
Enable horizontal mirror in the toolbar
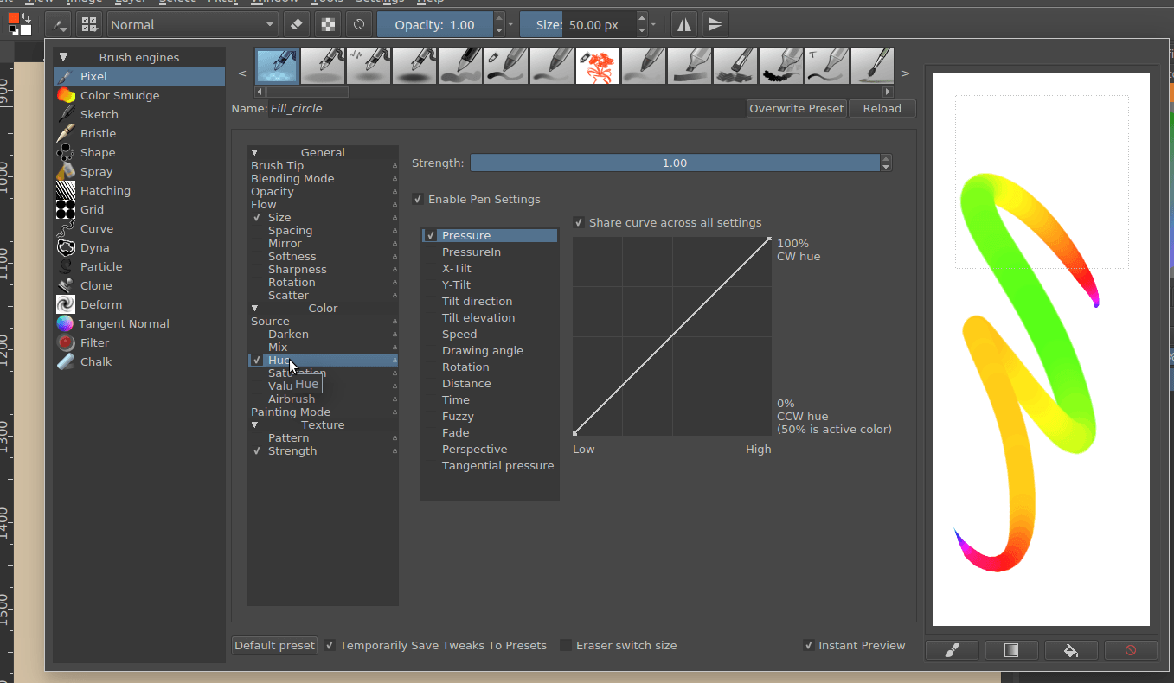[683, 24]
